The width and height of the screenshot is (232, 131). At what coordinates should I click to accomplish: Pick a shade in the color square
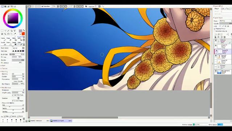[13, 18]
